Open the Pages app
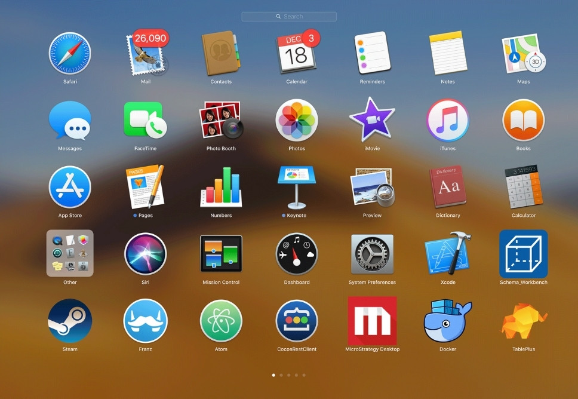Image resolution: width=578 pixels, height=399 pixels. click(145, 187)
